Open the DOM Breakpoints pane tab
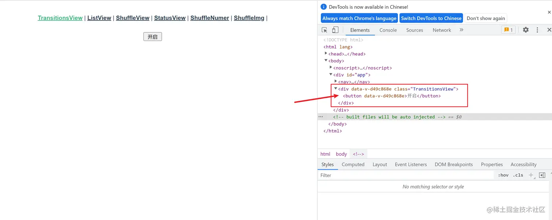This screenshot has width=552, height=220. tap(454, 164)
